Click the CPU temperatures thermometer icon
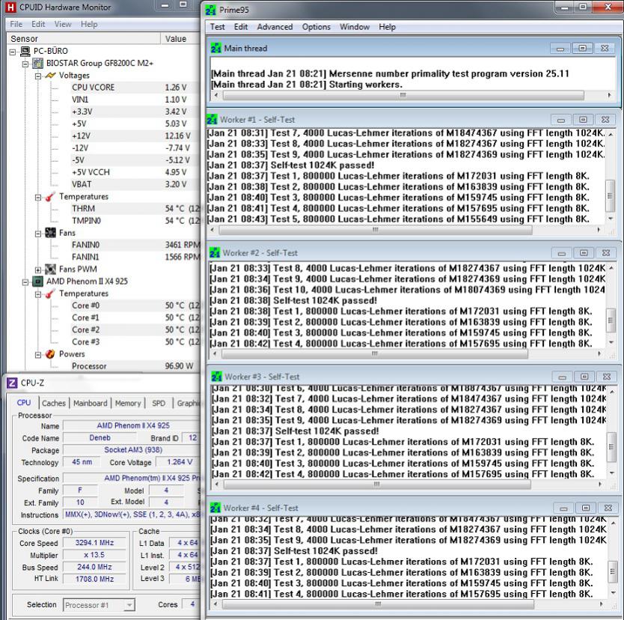624x620 pixels. [50, 294]
